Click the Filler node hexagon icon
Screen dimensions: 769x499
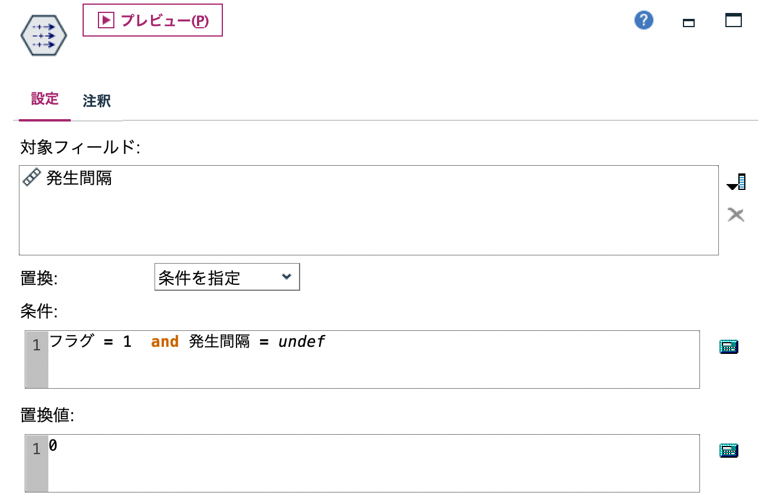click(42, 35)
